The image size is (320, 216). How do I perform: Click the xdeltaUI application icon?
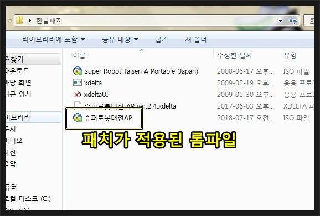tap(78, 94)
